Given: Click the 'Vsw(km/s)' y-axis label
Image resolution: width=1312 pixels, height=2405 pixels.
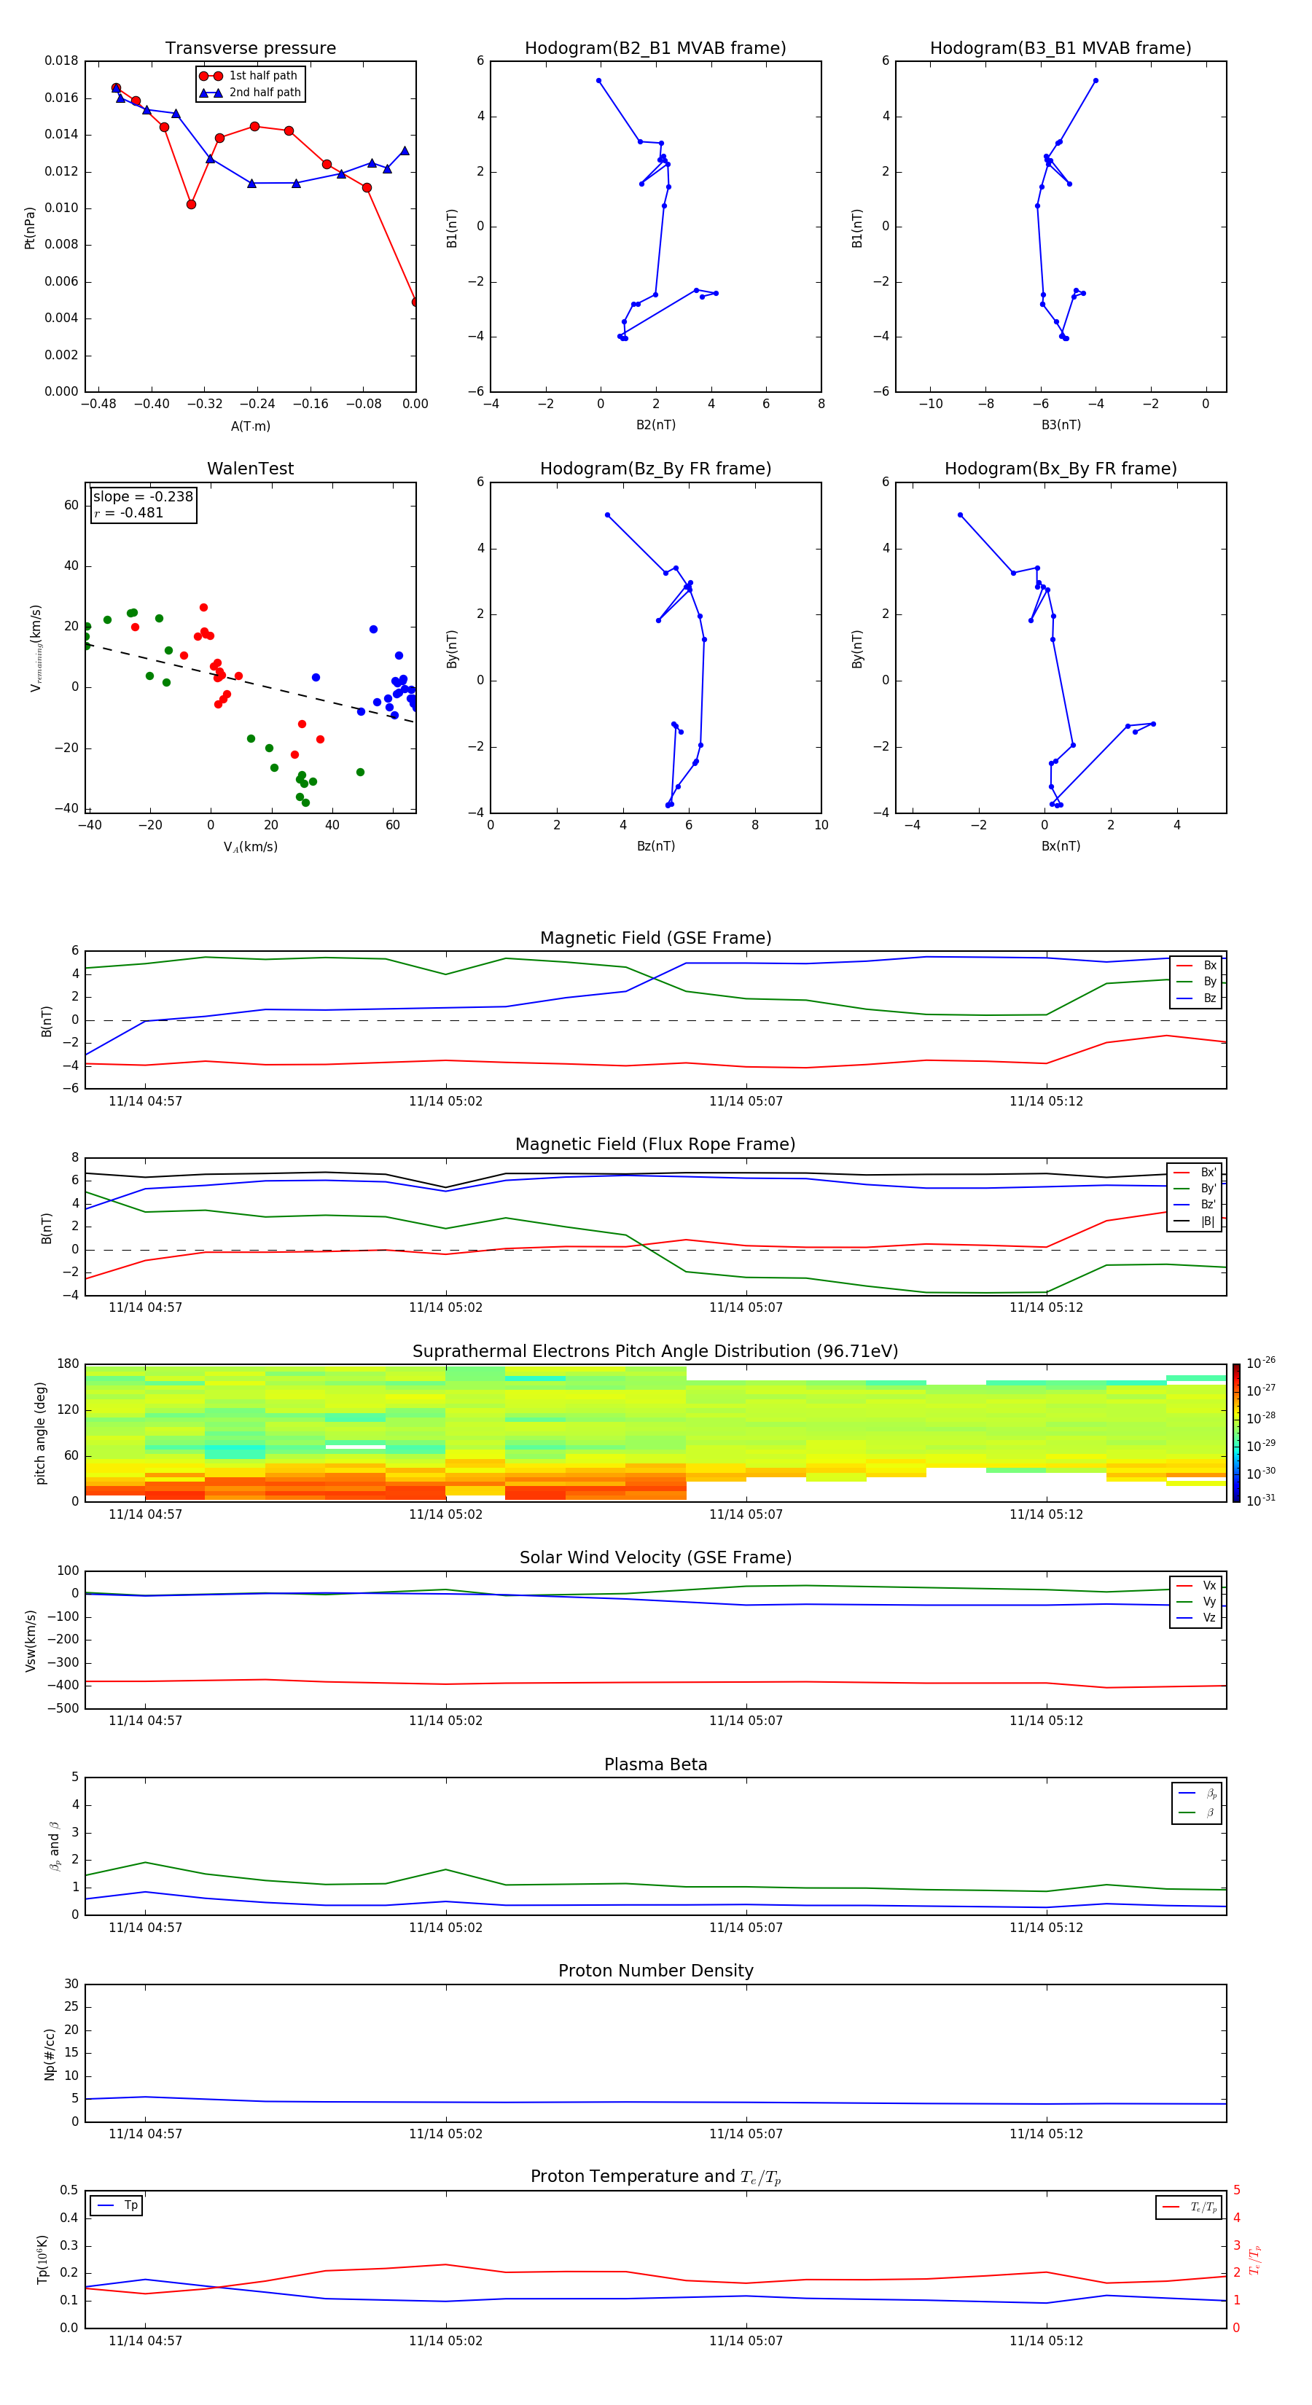Looking at the screenshot, I should (x=30, y=1640).
